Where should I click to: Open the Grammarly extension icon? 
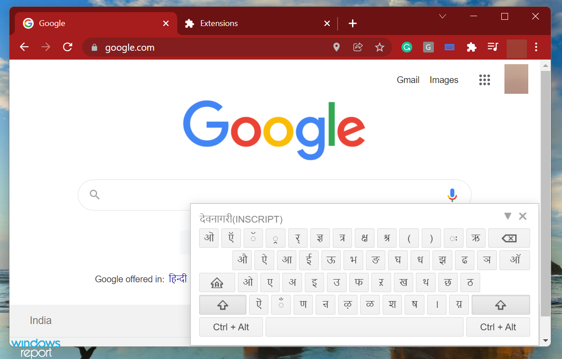pos(407,47)
